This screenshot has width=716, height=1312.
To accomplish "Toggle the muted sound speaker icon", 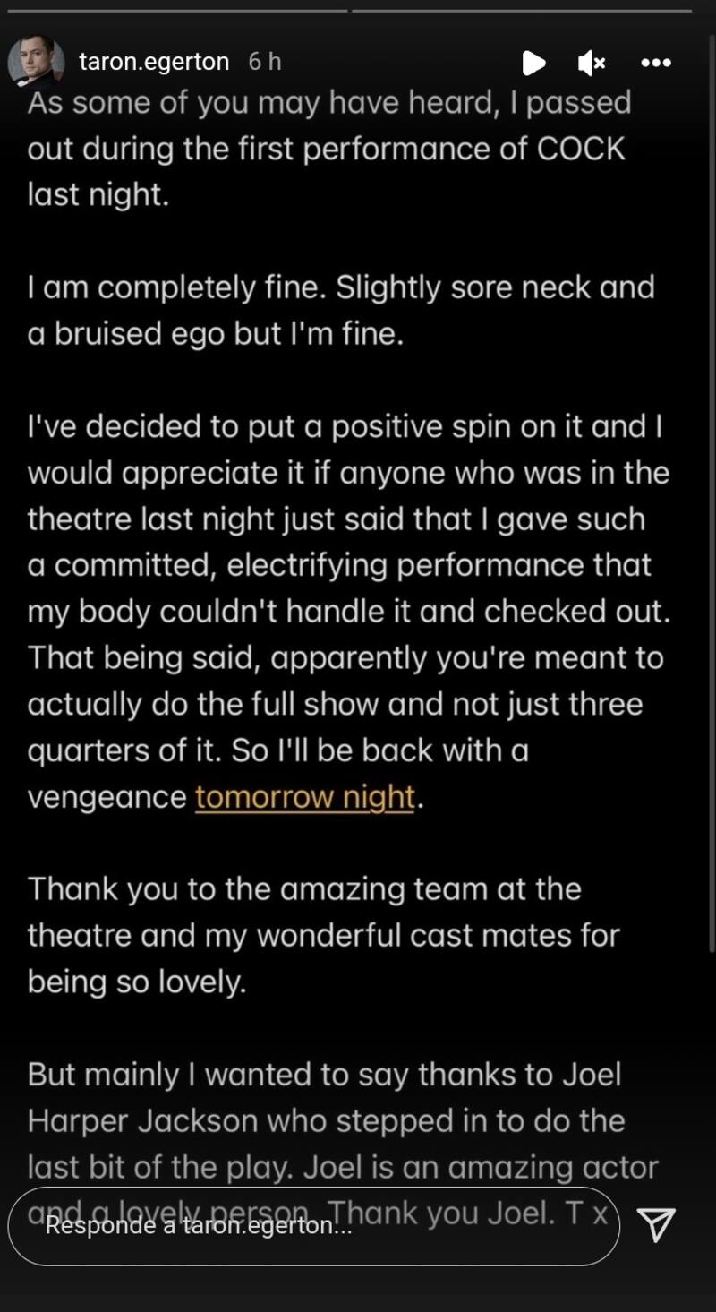I will pos(592,63).
